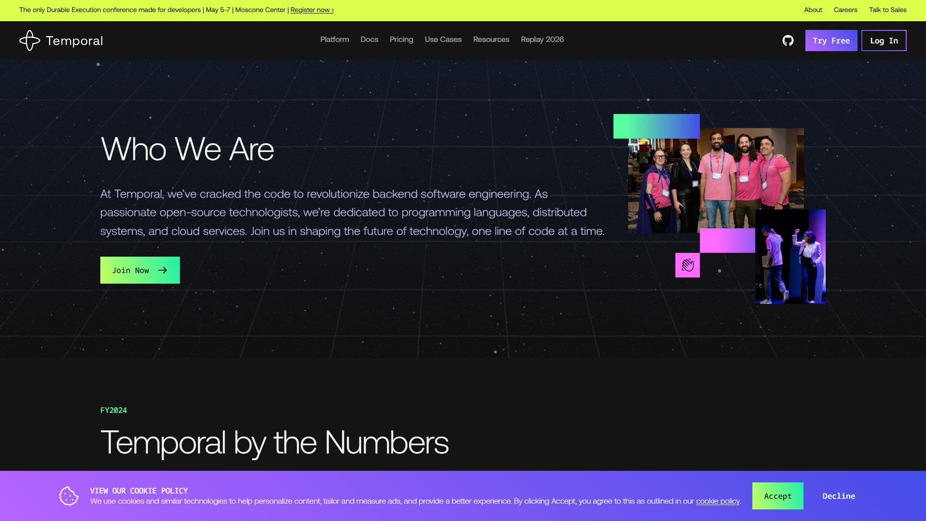
Task: Open the Use Cases menu
Action: [x=443, y=40]
